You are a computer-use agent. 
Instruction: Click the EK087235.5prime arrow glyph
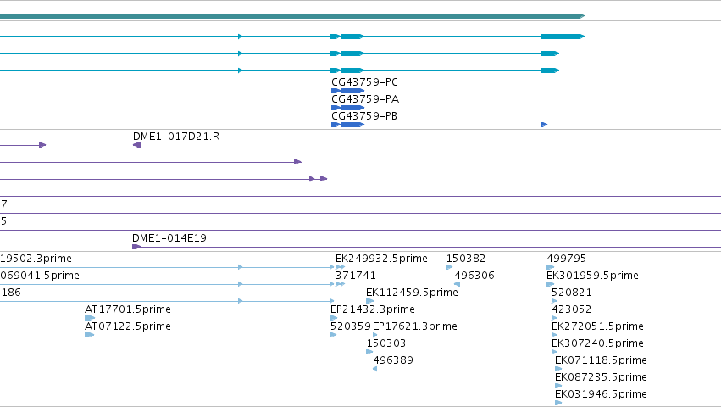[558, 386]
